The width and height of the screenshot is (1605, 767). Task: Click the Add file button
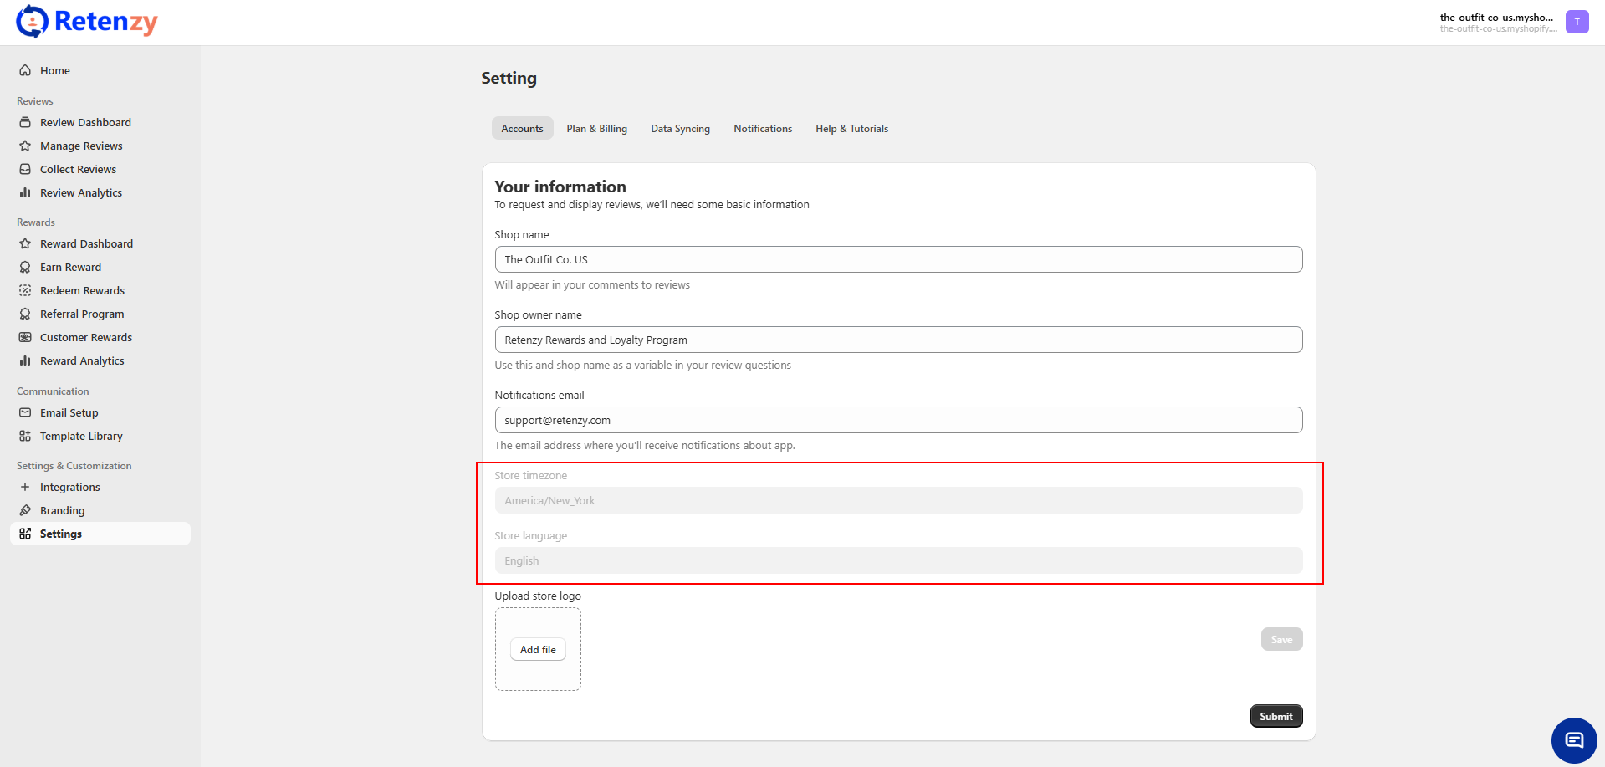click(538, 650)
